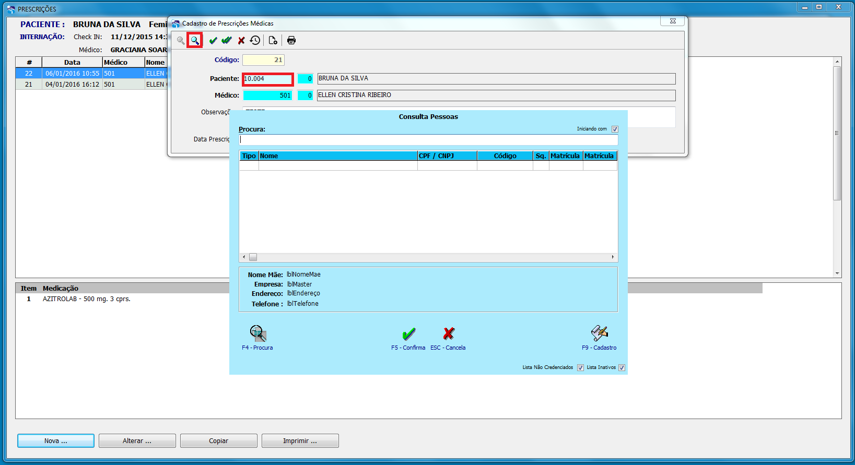Click the Imprimir ... button

click(x=300, y=441)
